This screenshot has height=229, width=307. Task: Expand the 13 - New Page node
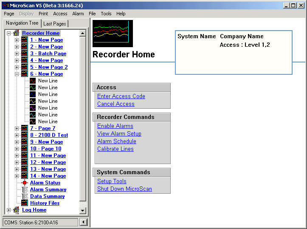17,169
